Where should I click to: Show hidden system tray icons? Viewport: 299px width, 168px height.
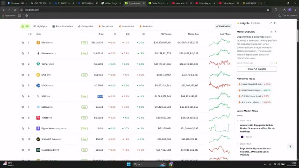(x=265, y=164)
